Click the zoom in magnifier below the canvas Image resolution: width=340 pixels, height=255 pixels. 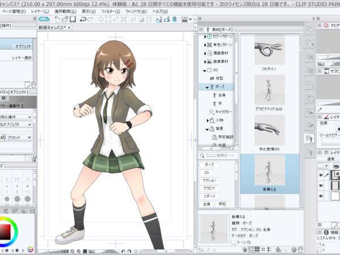79,251
